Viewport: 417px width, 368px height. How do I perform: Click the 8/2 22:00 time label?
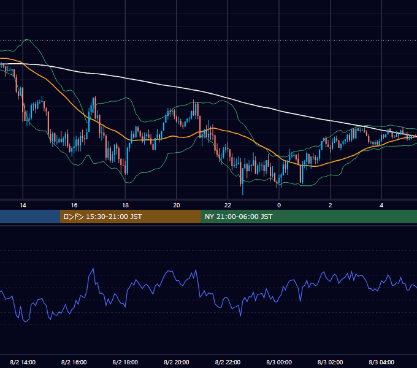point(228,362)
